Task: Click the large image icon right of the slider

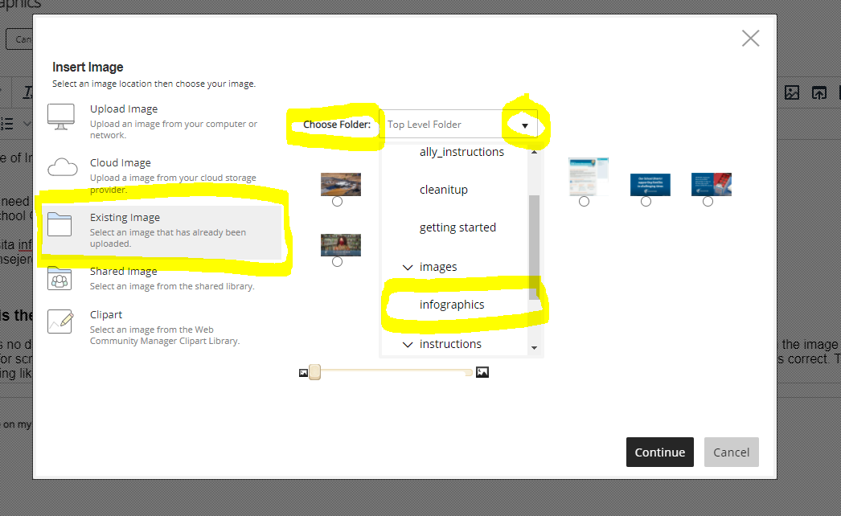Action: pyautogui.click(x=482, y=372)
